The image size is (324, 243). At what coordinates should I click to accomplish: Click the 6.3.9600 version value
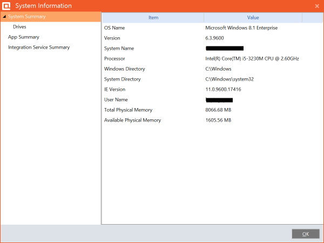[214, 38]
